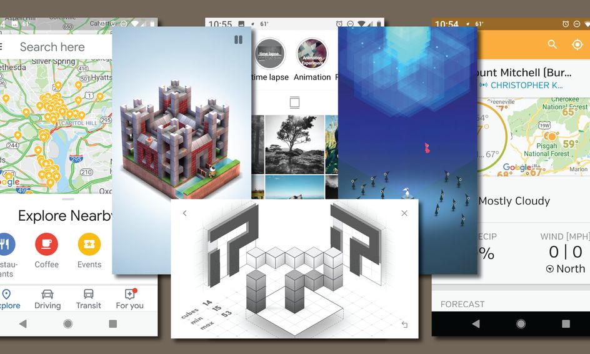Viewport: 590px width, 354px height.
Task: Tap Android home button on Maps screen
Action: coord(67,323)
